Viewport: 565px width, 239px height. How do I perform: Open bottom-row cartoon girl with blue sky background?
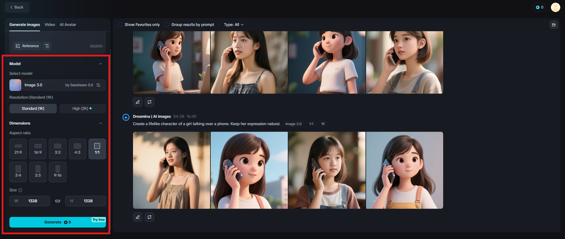249,170
